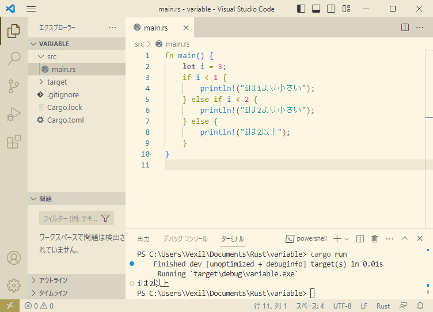Change end of line sequence LF
The height and width of the screenshot is (312, 433).
pyautogui.click(x=364, y=306)
